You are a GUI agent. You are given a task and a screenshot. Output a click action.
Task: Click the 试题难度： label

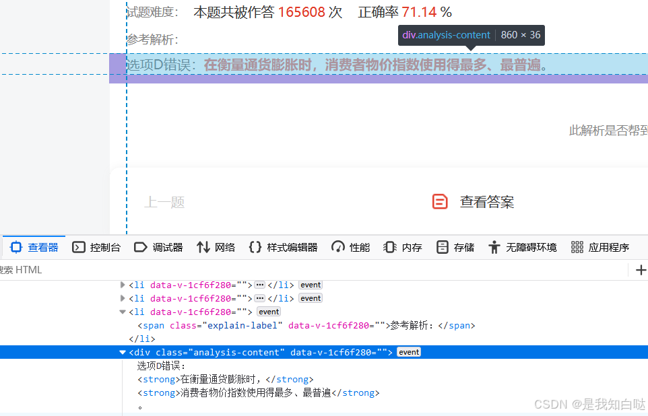tap(152, 12)
